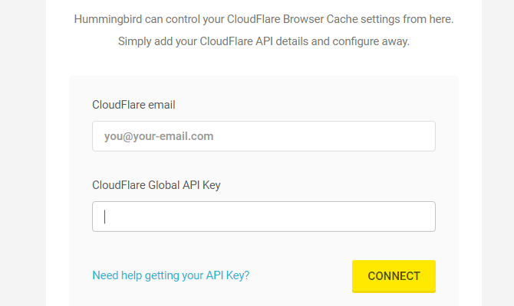Image resolution: width=514 pixels, height=306 pixels.
Task: Click the 'CloudFlare email' field label
Action: pos(134,105)
